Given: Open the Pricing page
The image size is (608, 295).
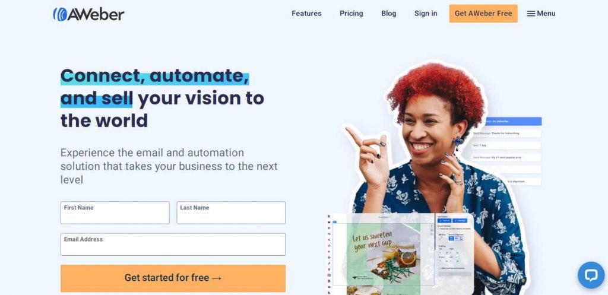Looking at the screenshot, I should [x=351, y=14].
